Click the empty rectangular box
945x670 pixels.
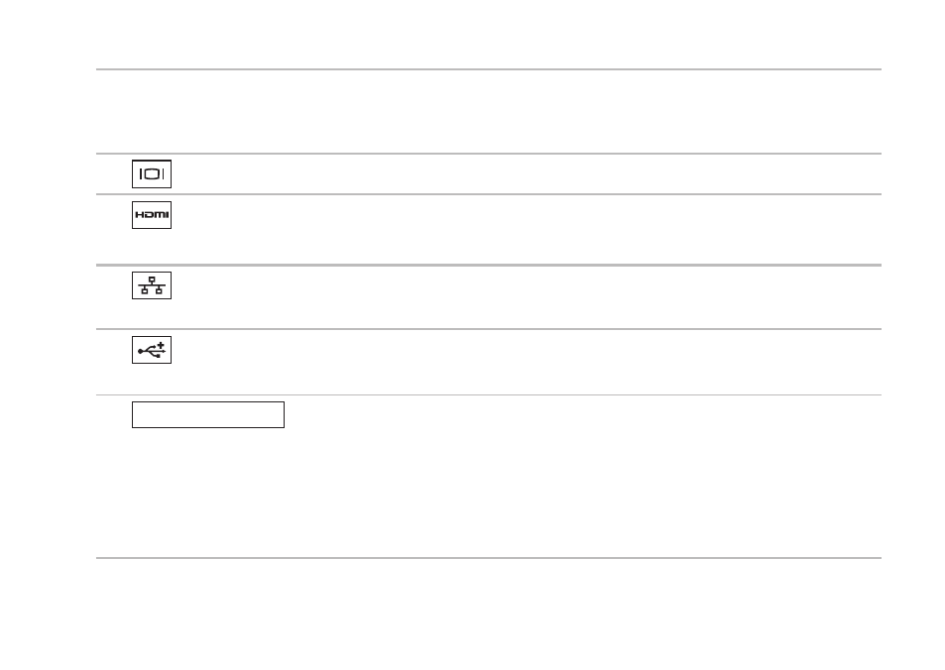208,414
